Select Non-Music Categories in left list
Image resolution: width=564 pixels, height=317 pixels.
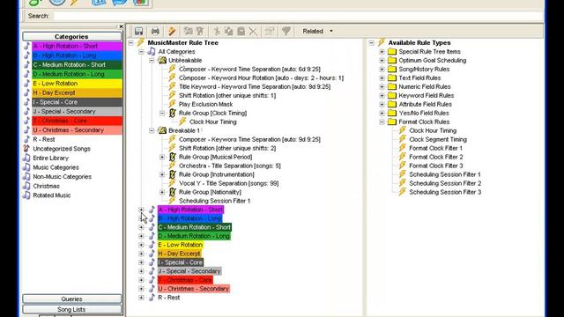[63, 176]
